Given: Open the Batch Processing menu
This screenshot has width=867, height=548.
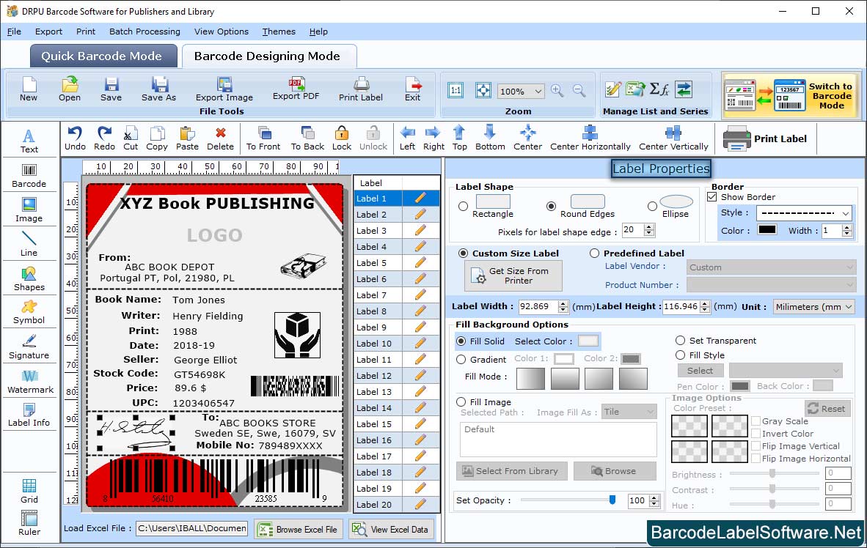Looking at the screenshot, I should [145, 32].
